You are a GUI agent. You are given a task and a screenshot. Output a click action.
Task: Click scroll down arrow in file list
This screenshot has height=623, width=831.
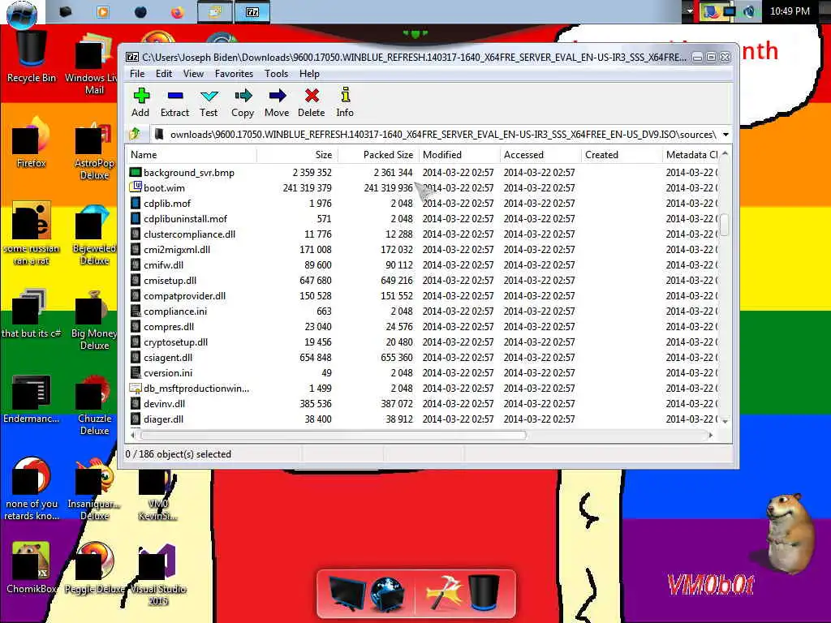(725, 421)
